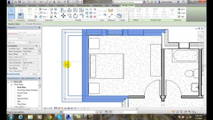
Task: Toggle Top is Attached checkbox
Action: click(24, 71)
